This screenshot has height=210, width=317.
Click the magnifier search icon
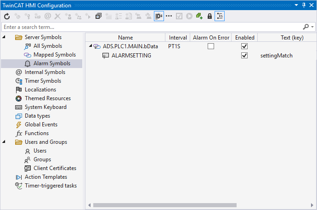306,27
